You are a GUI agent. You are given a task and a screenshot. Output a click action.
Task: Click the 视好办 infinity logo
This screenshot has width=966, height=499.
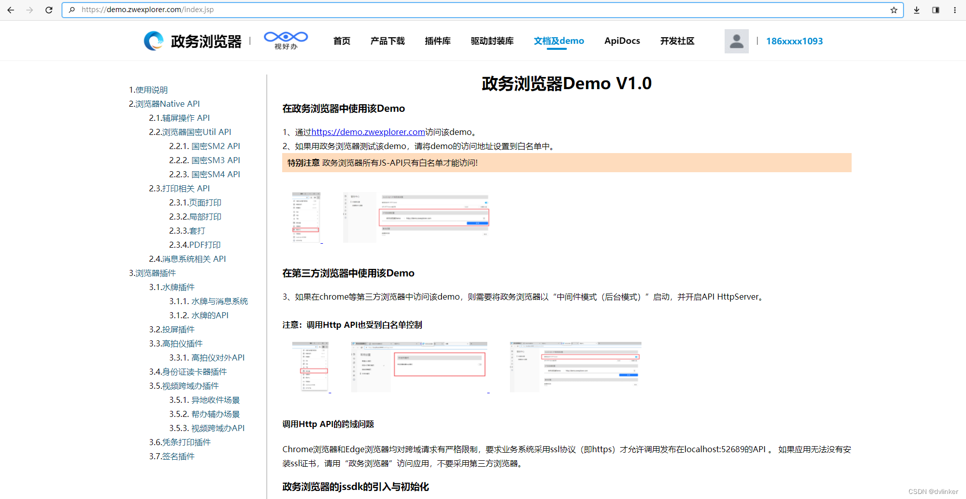click(286, 40)
